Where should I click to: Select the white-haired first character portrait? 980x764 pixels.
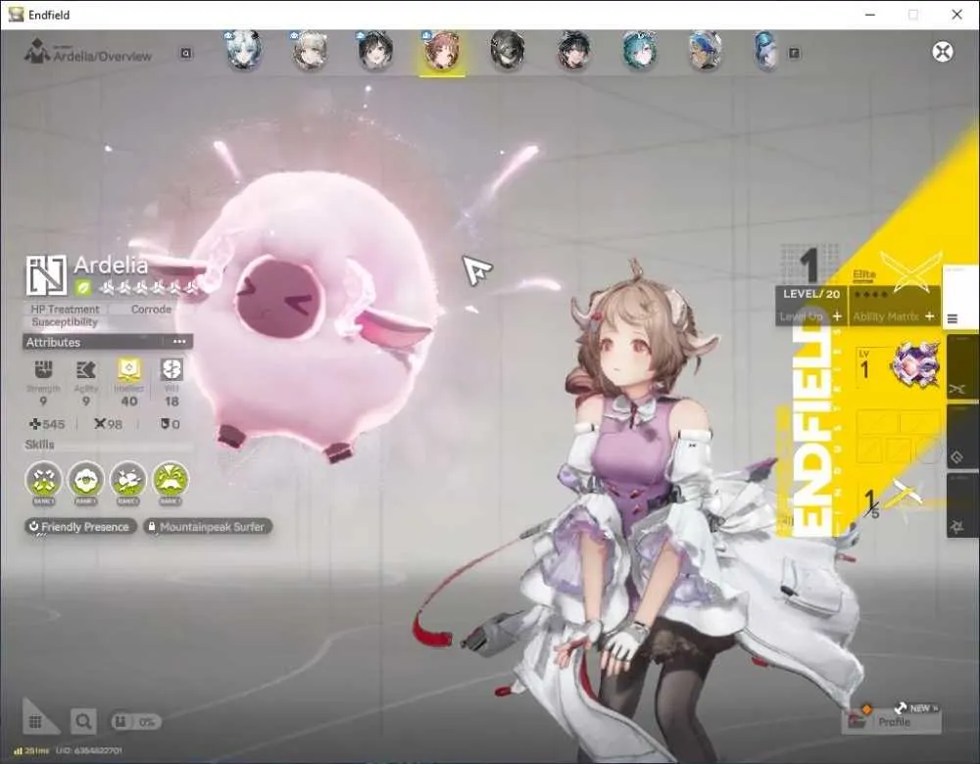click(243, 49)
